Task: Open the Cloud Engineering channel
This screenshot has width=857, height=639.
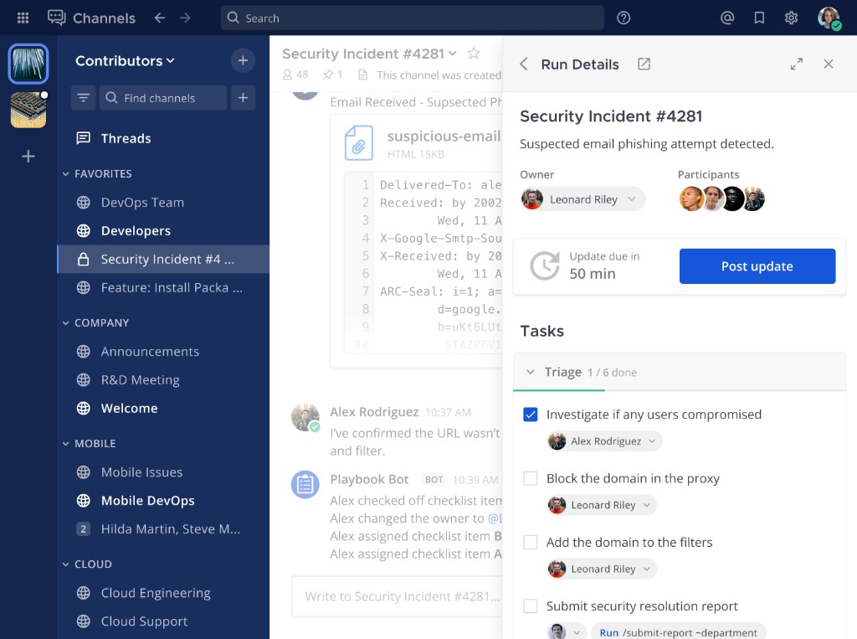Action: click(x=163, y=592)
